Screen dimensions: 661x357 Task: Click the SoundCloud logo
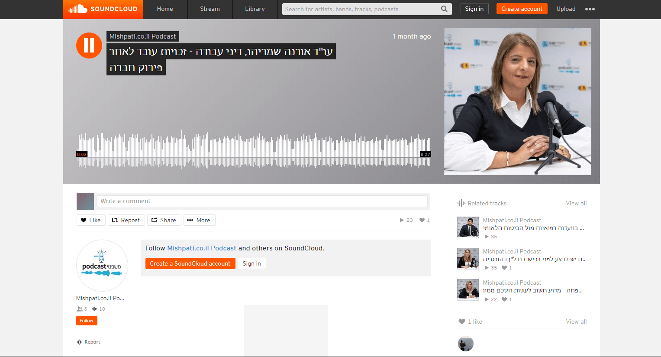click(103, 9)
